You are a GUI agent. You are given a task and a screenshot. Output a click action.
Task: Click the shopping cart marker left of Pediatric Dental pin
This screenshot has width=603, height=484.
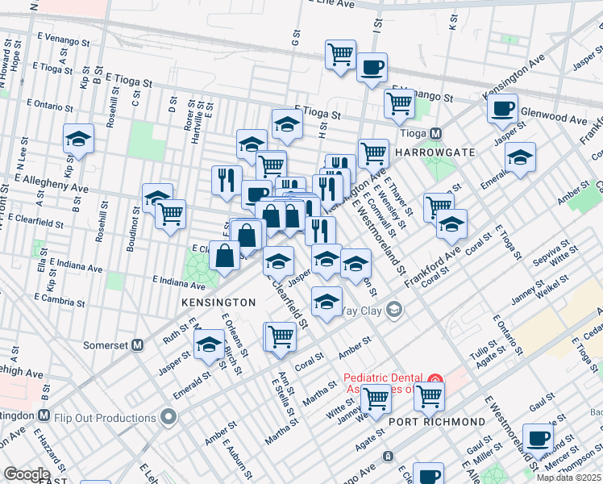[x=376, y=399]
